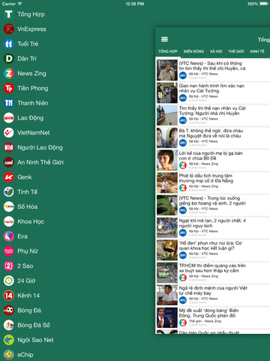Select the Tiền Phong Tp icon
The image size is (270, 361).
[x=9, y=88]
